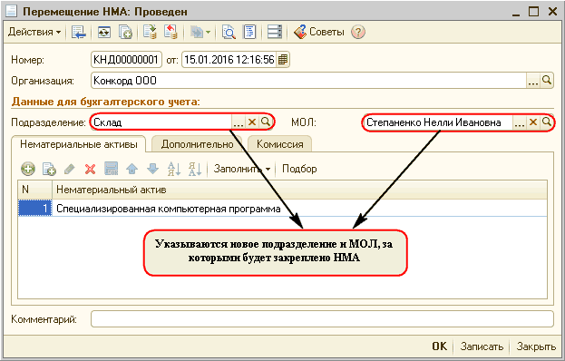Click the Записать button
The height and width of the screenshot is (361, 565).
pos(482,346)
